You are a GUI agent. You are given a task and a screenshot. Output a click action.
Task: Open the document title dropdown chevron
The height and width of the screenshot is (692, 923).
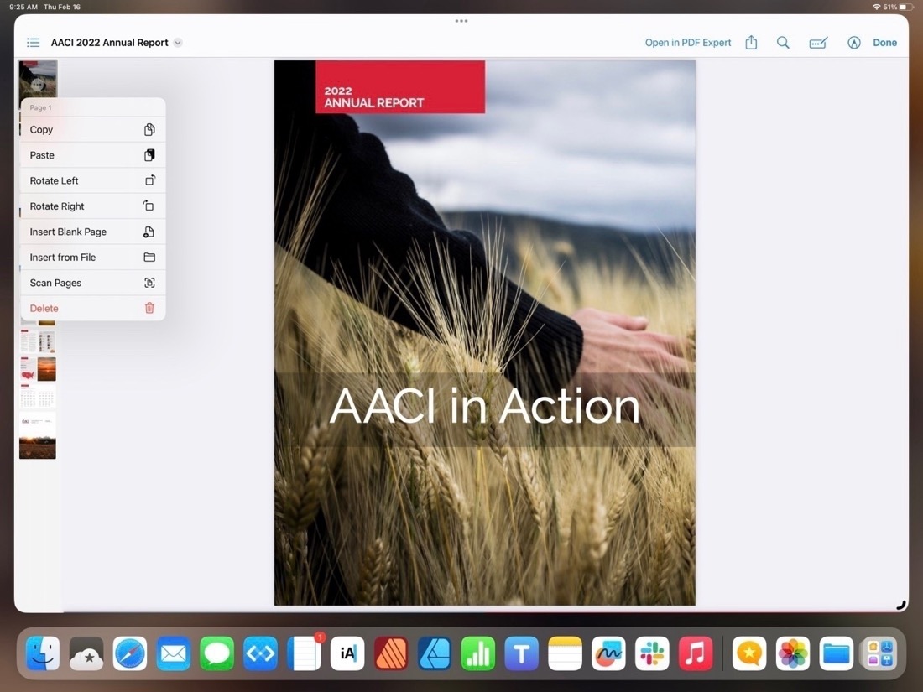point(177,42)
